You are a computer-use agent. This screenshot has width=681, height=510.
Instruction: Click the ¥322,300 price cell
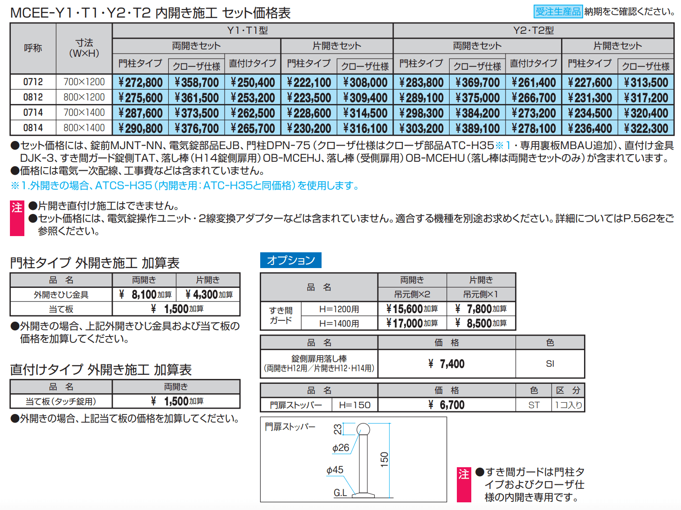pyautogui.click(x=646, y=128)
